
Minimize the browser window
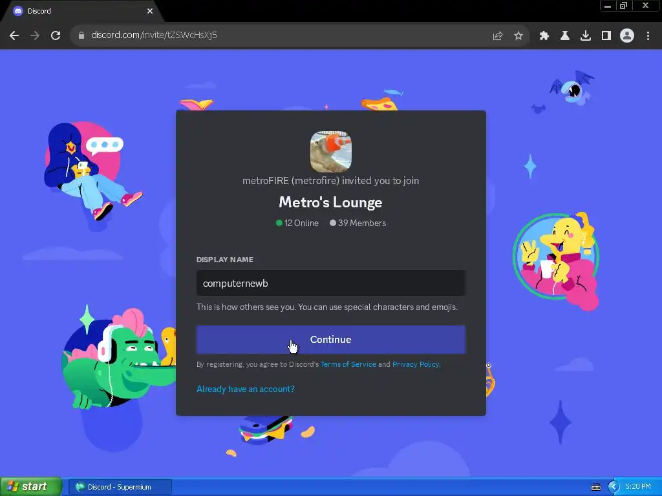608,6
